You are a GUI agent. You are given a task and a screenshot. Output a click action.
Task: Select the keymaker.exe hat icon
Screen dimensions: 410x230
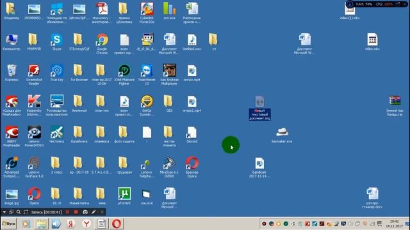point(282,135)
